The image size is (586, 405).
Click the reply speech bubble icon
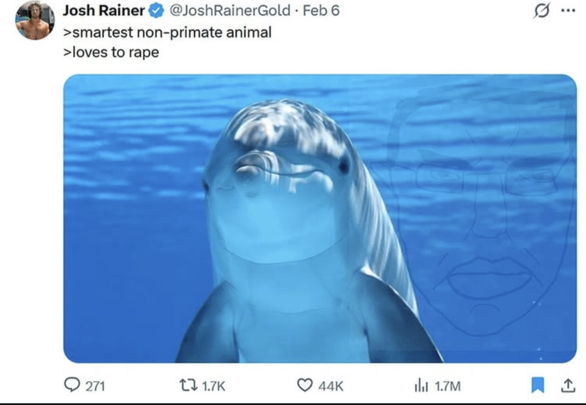click(72, 385)
